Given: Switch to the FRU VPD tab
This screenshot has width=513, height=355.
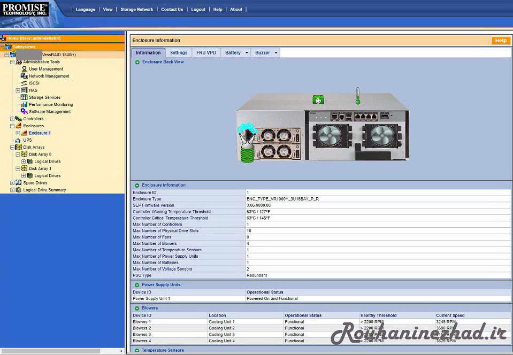Looking at the screenshot, I should [x=206, y=52].
